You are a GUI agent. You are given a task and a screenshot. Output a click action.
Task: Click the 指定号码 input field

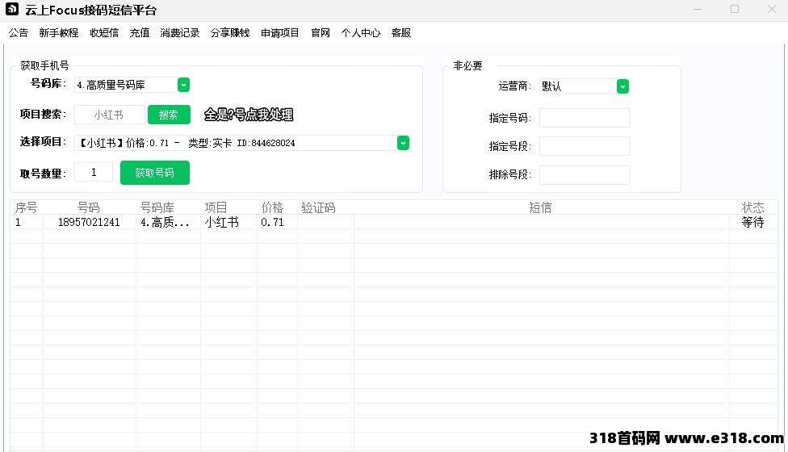584,118
